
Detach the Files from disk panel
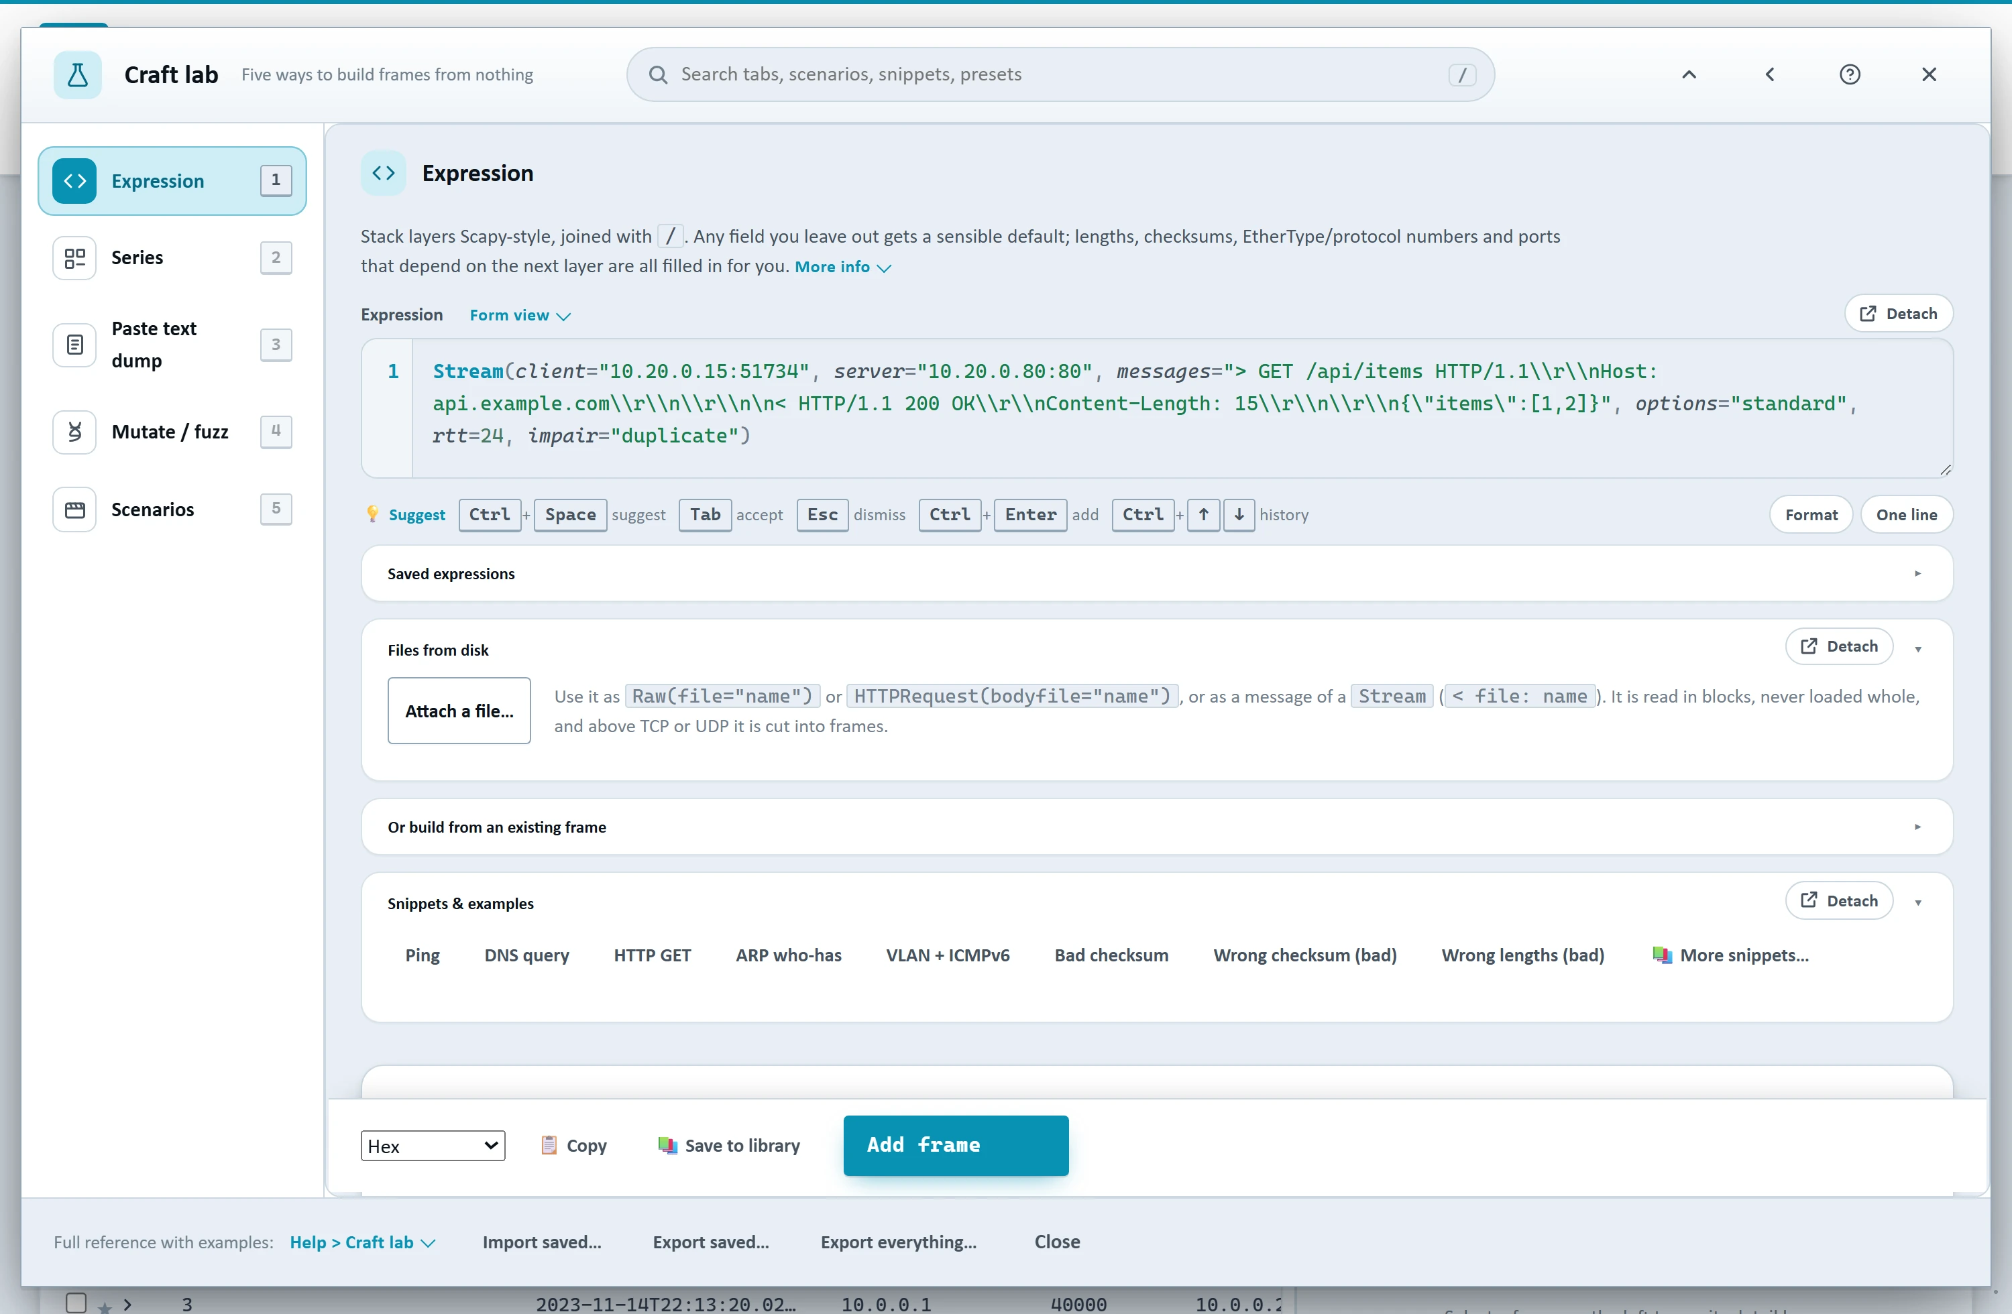[1840, 646]
